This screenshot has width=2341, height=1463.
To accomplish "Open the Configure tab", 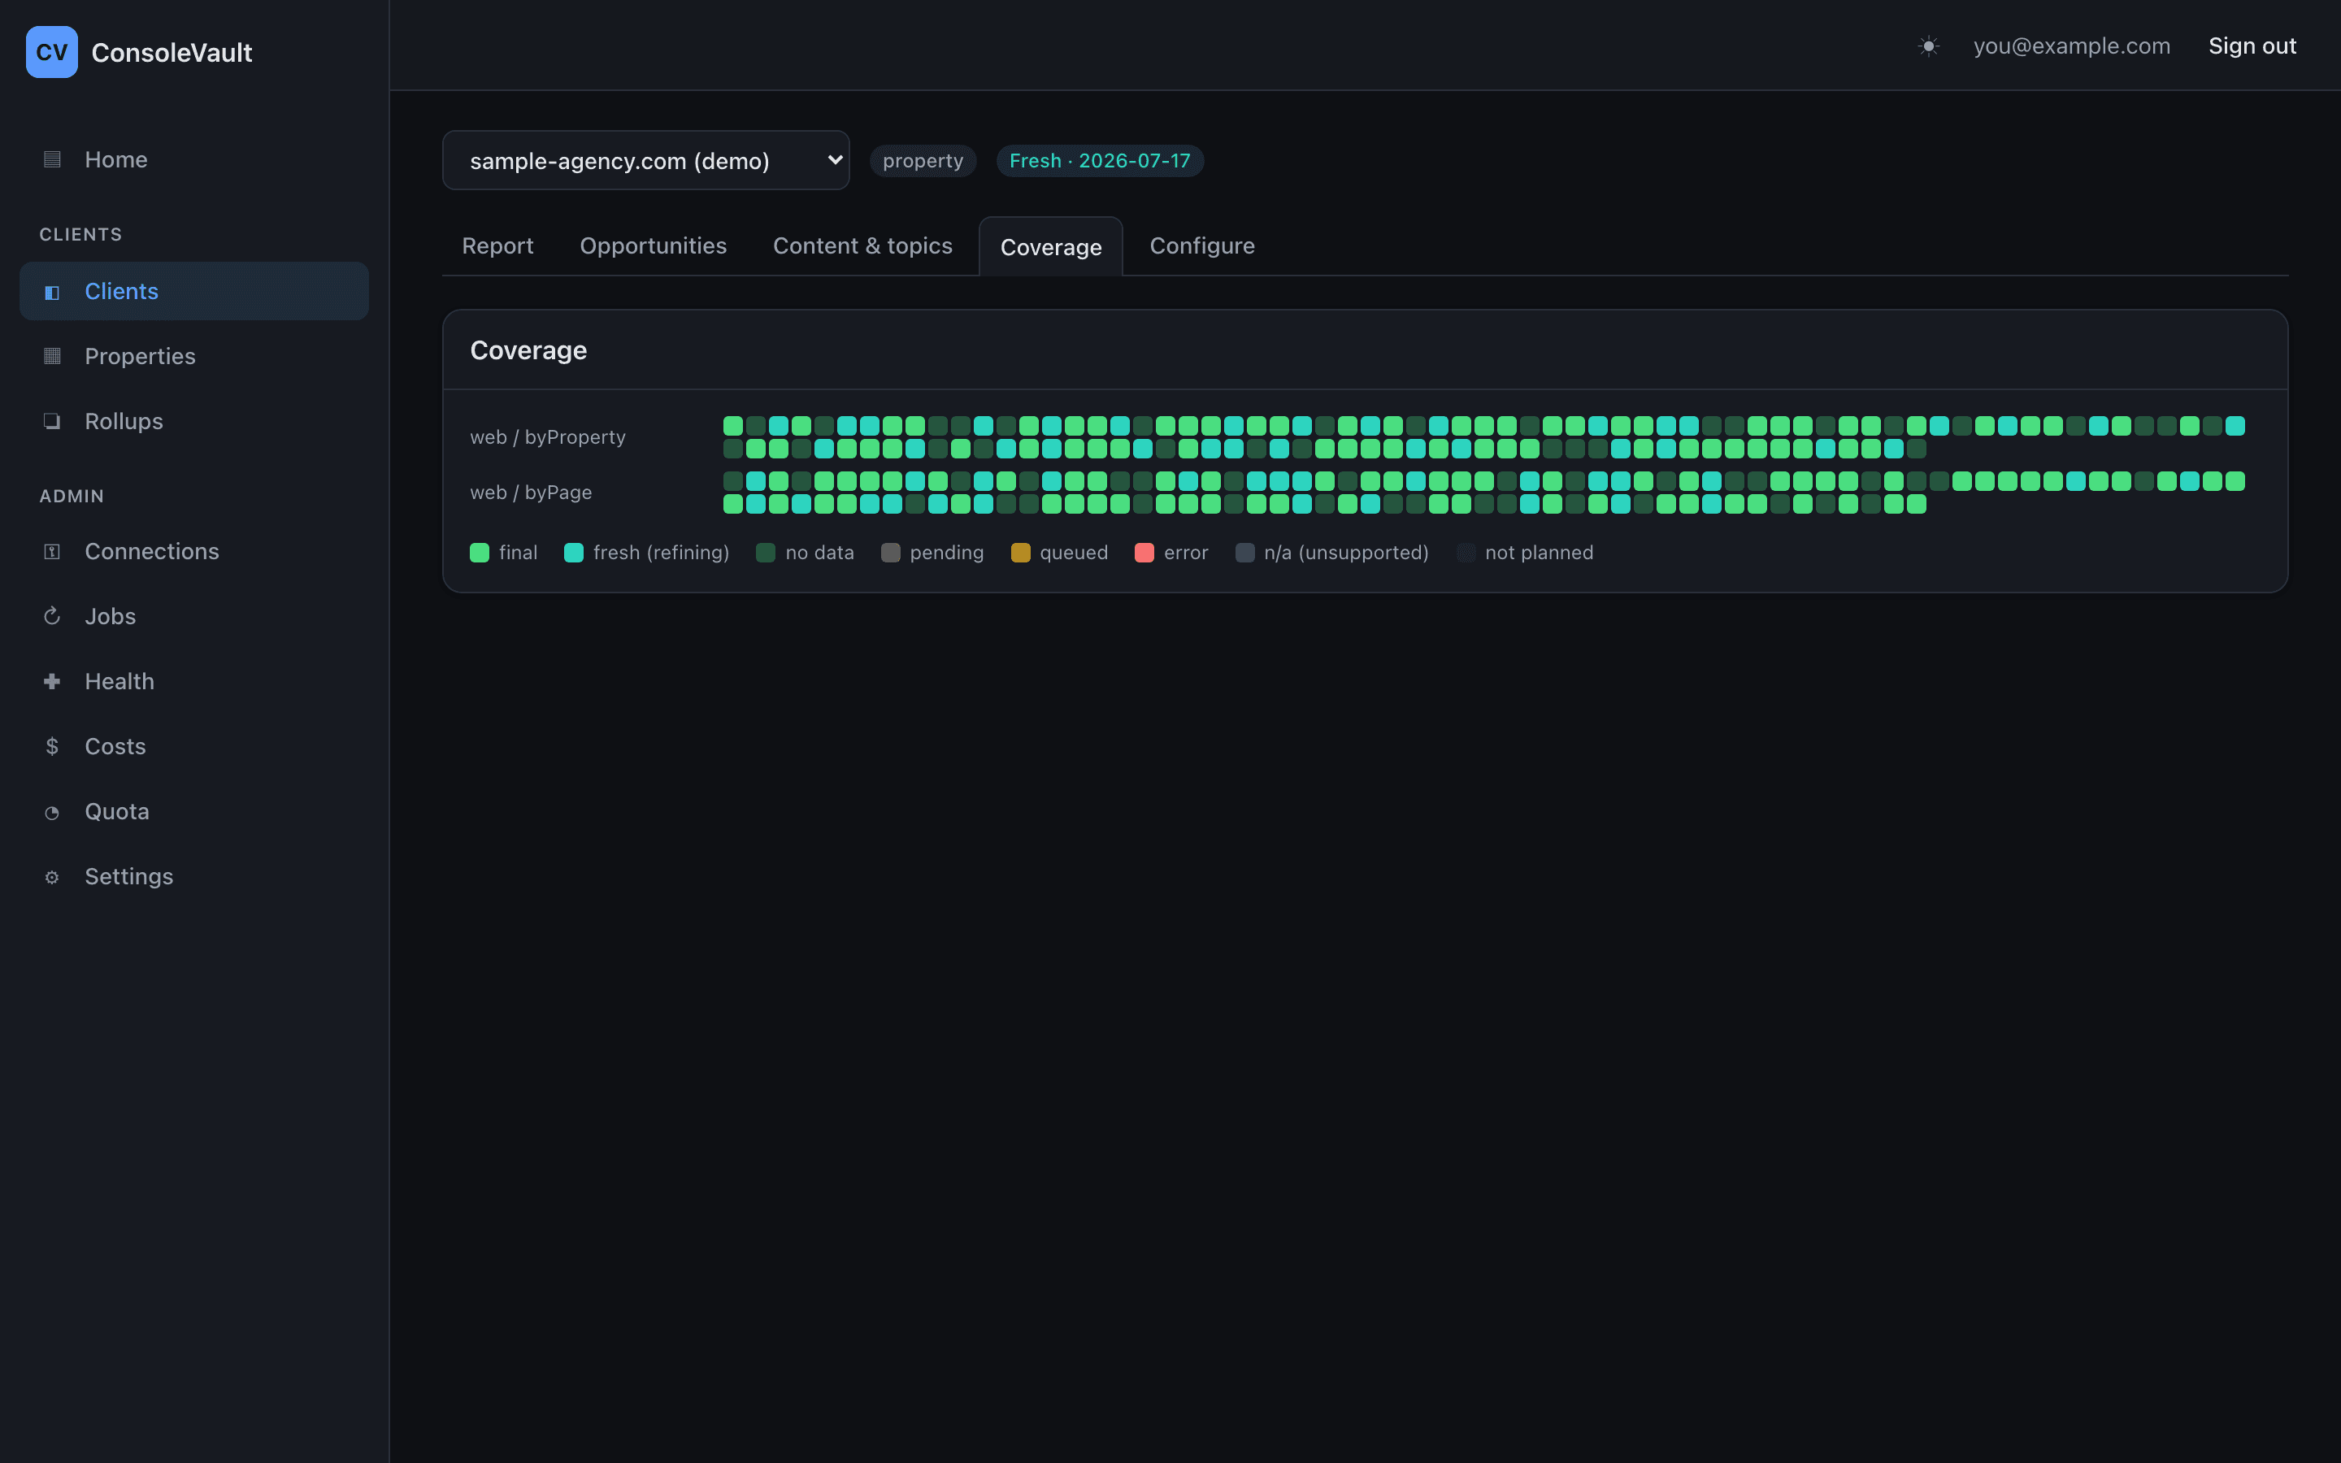I will tap(1201, 245).
